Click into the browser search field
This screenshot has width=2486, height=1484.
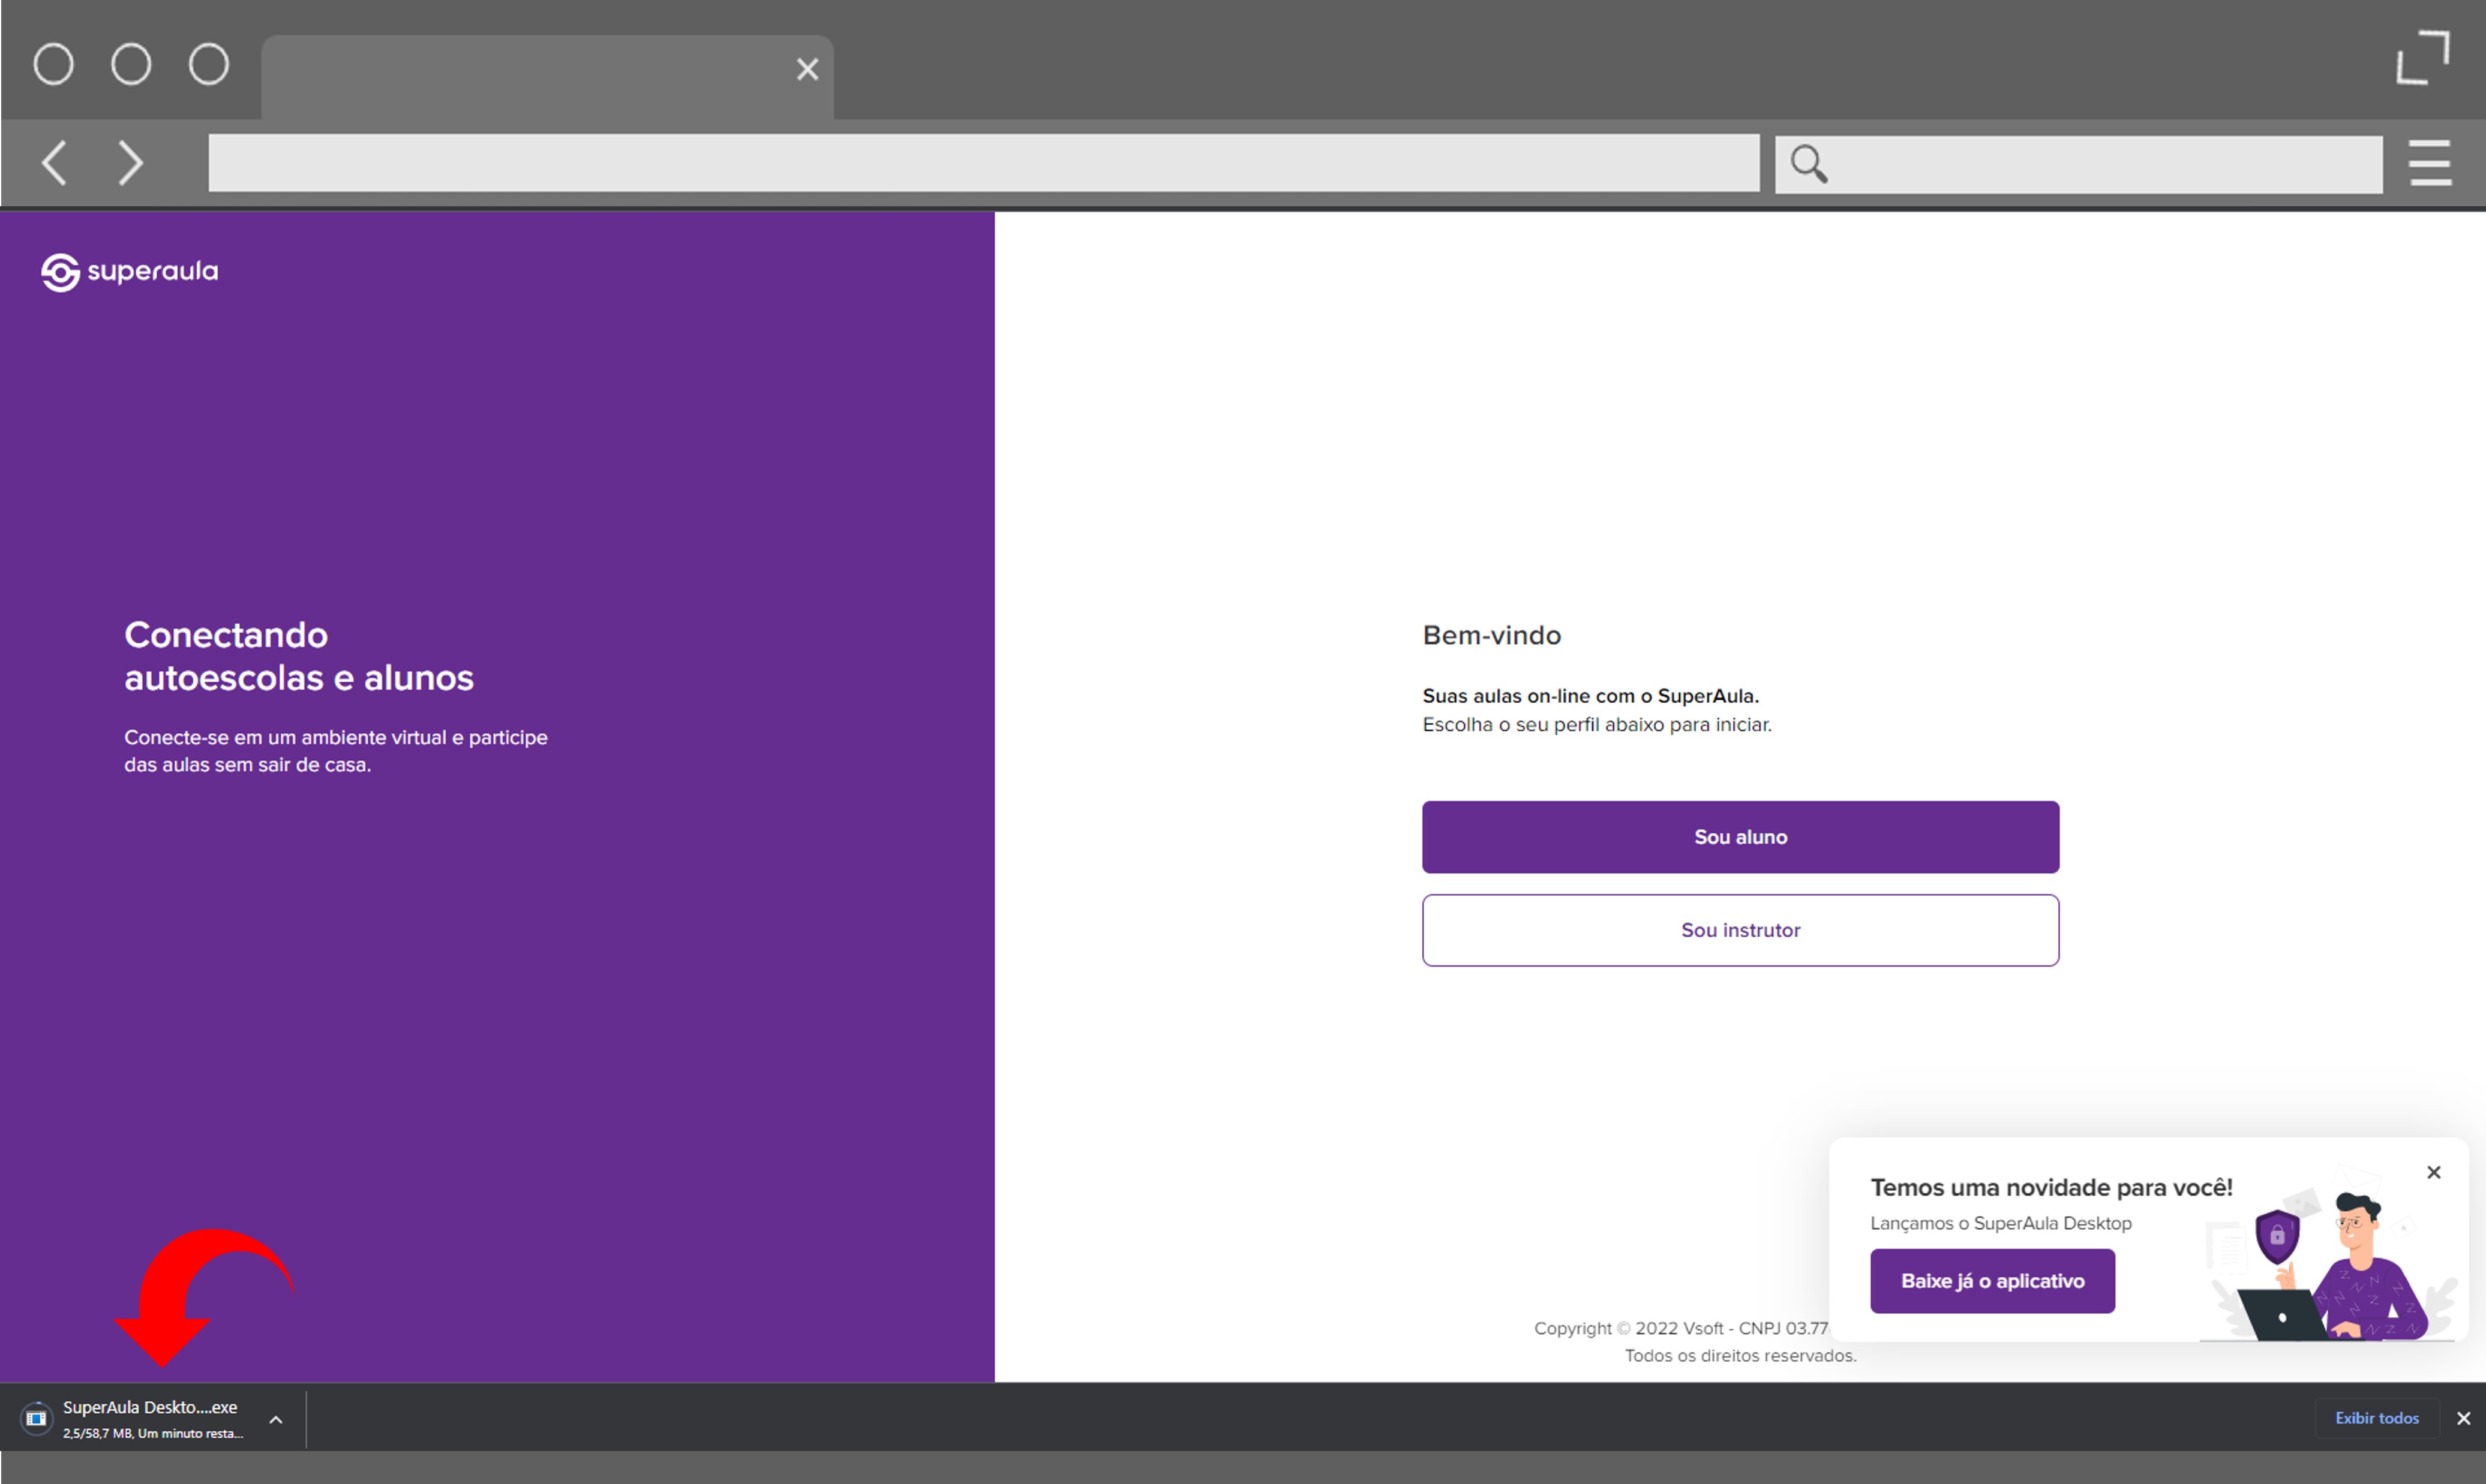(x=2101, y=164)
